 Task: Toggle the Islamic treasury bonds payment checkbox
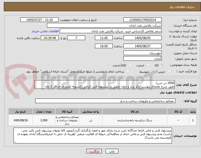point(128,71)
